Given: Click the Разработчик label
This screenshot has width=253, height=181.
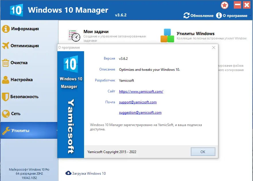Looking at the screenshot, I should tap(105, 80).
